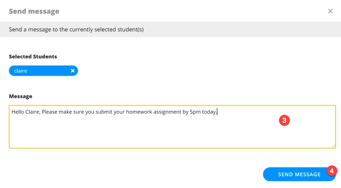The width and height of the screenshot is (341, 188).
Task: Click the Message field label
Action: [x=21, y=96]
